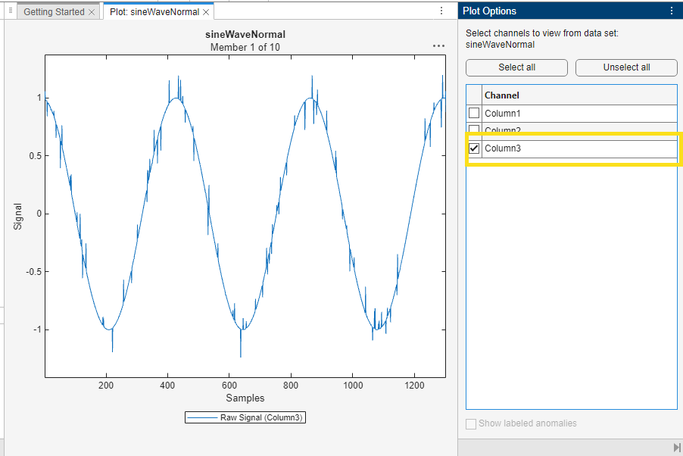Switch to the Getting Started tab

click(x=54, y=12)
